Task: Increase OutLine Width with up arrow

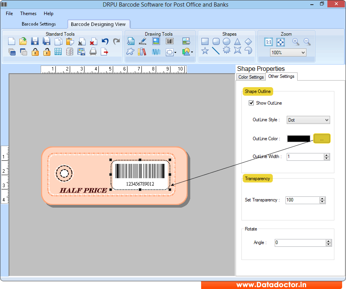Action: 327,155
